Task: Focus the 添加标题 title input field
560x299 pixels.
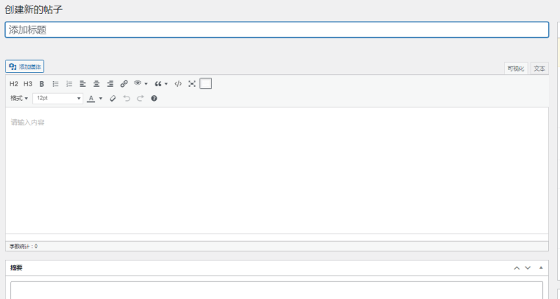Action: tap(276, 29)
